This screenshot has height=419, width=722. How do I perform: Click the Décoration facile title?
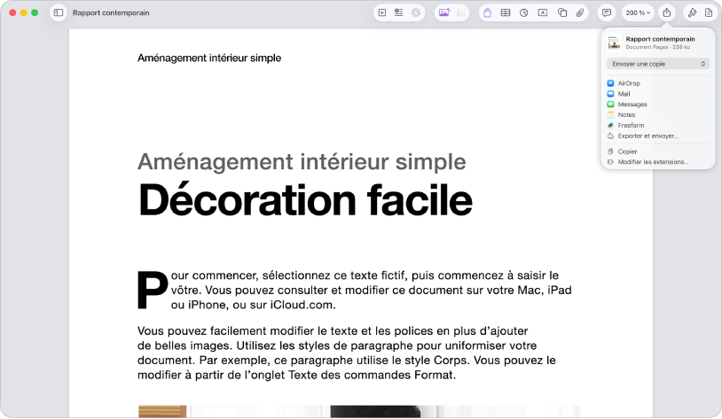(x=305, y=199)
